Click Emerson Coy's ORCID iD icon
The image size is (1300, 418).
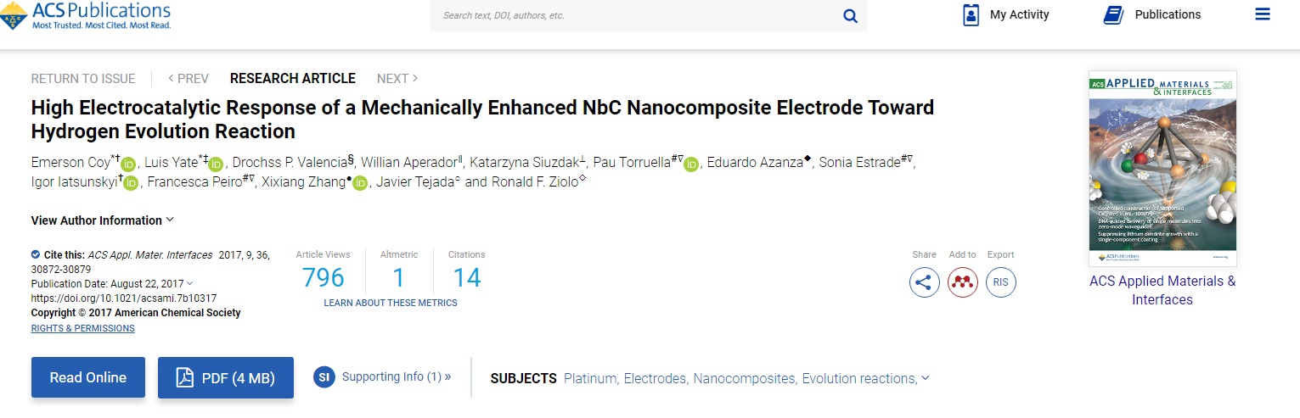coord(128,164)
